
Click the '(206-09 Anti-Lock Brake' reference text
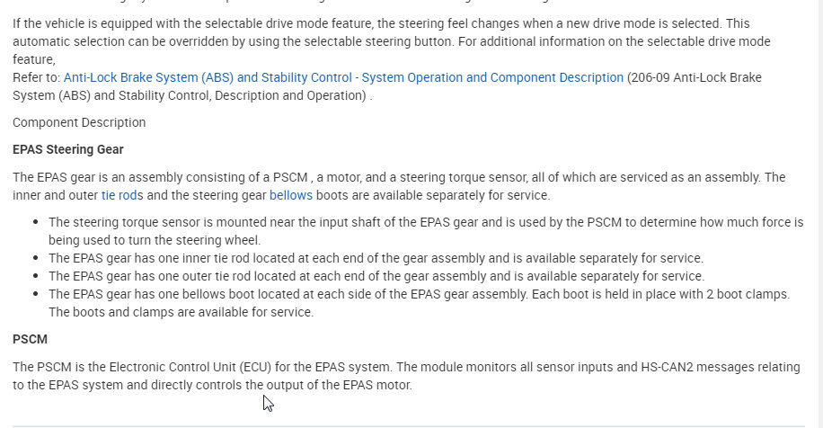tap(694, 77)
